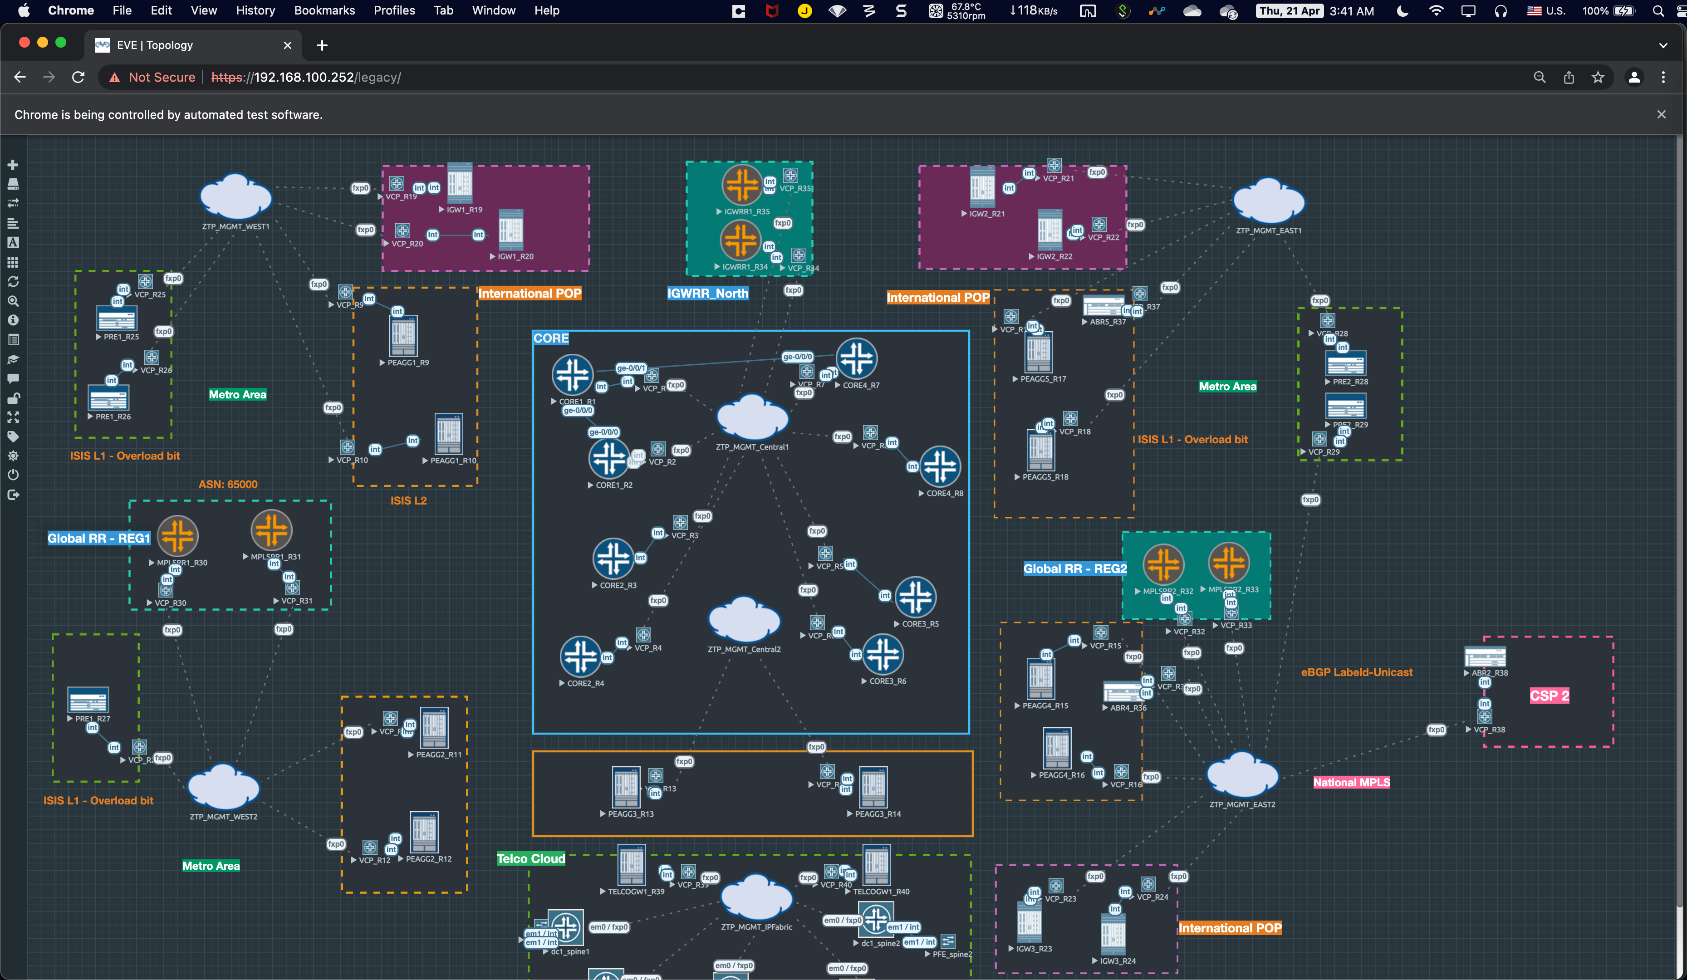The width and height of the screenshot is (1687, 980).
Task: Expand More actions grid menu
Action: pyautogui.click(x=13, y=262)
